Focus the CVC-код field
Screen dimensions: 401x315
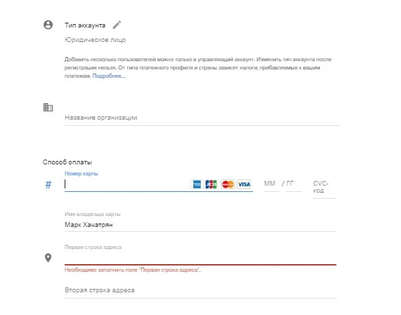tap(325, 188)
